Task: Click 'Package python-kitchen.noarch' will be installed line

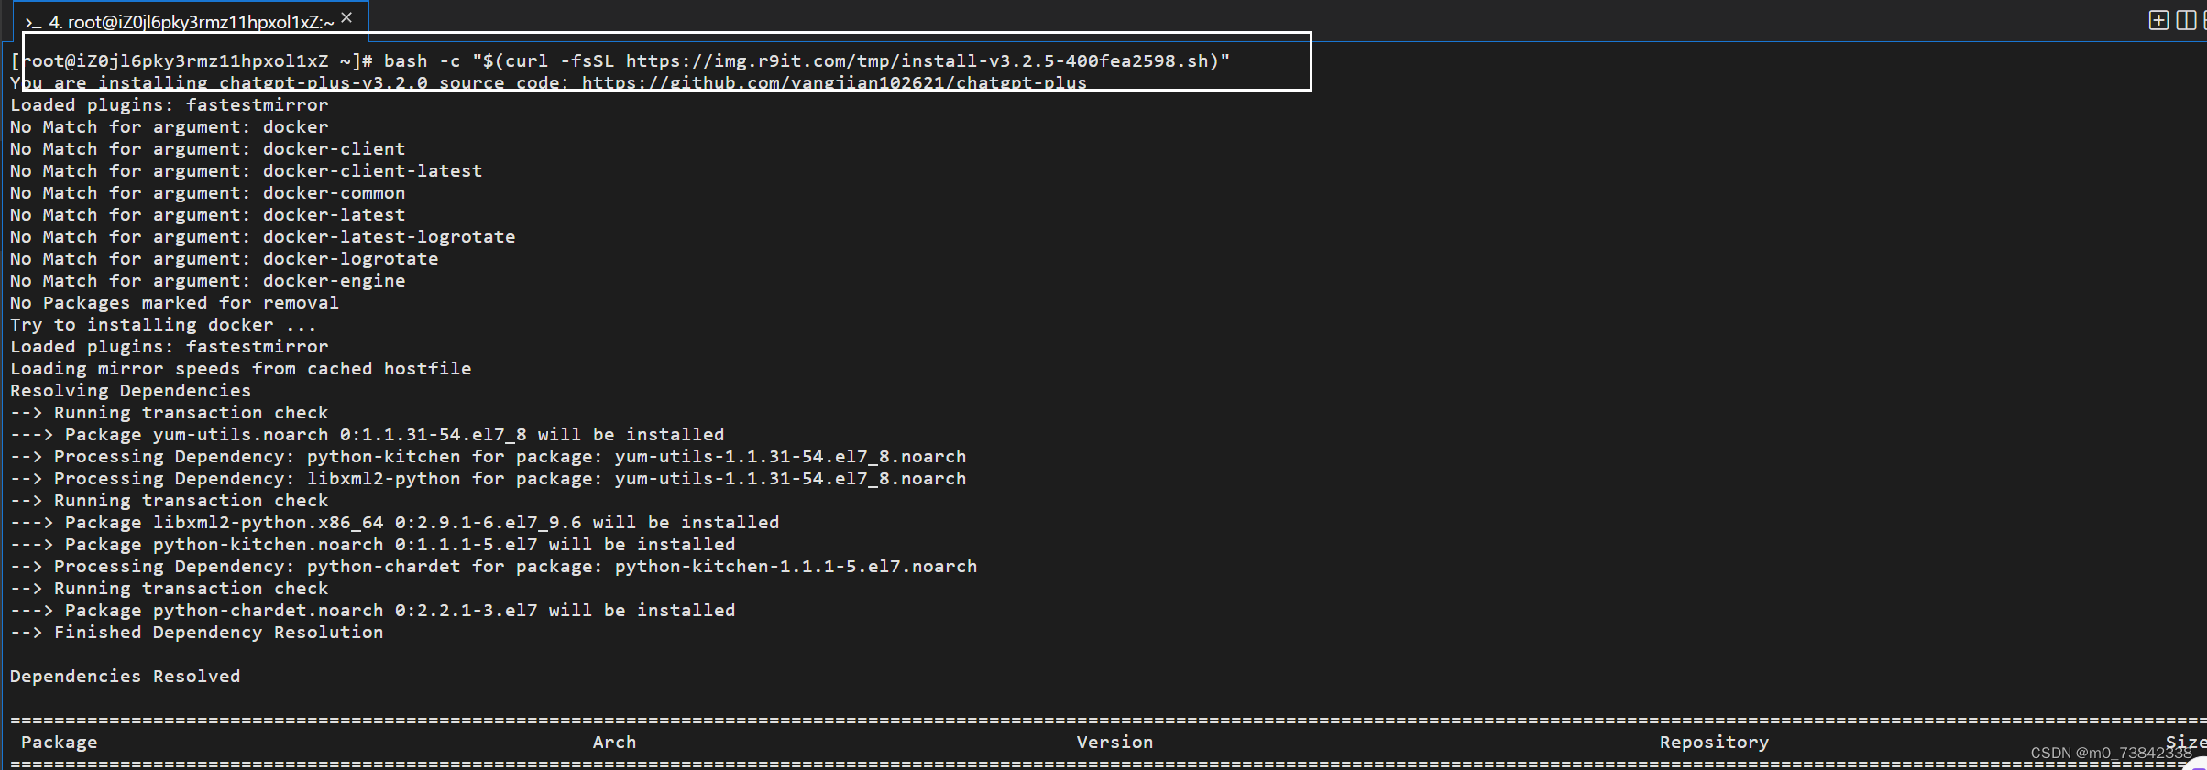Action: [x=372, y=544]
